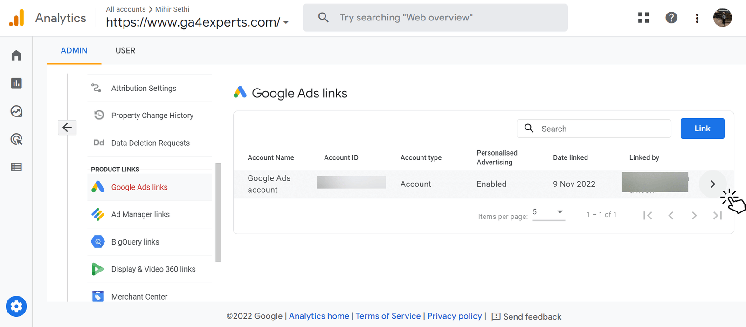Click the Mihir Sethi breadcrumb
The height and width of the screenshot is (327, 746).
coord(172,9)
